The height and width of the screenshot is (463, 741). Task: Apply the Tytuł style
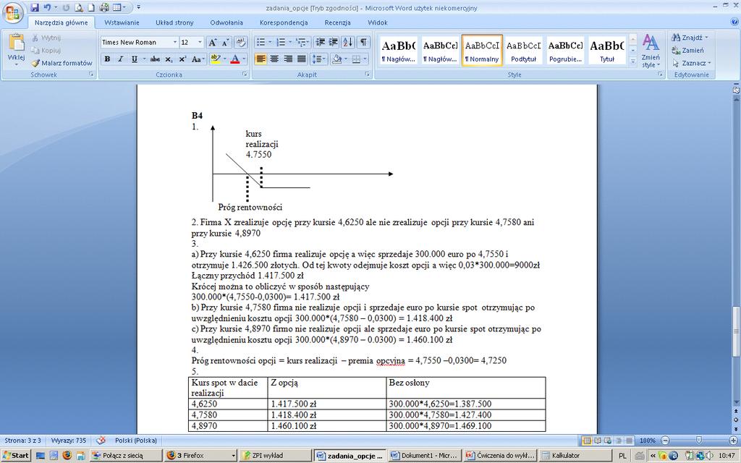[x=607, y=50]
